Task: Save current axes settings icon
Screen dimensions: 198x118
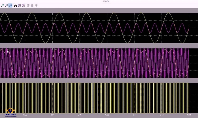Action: 19,5
